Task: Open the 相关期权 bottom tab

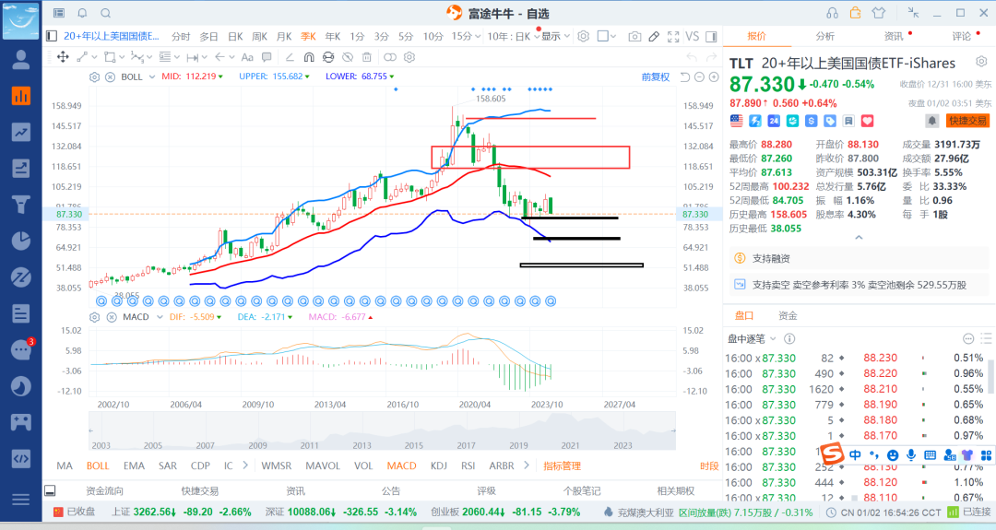Action: point(676,490)
